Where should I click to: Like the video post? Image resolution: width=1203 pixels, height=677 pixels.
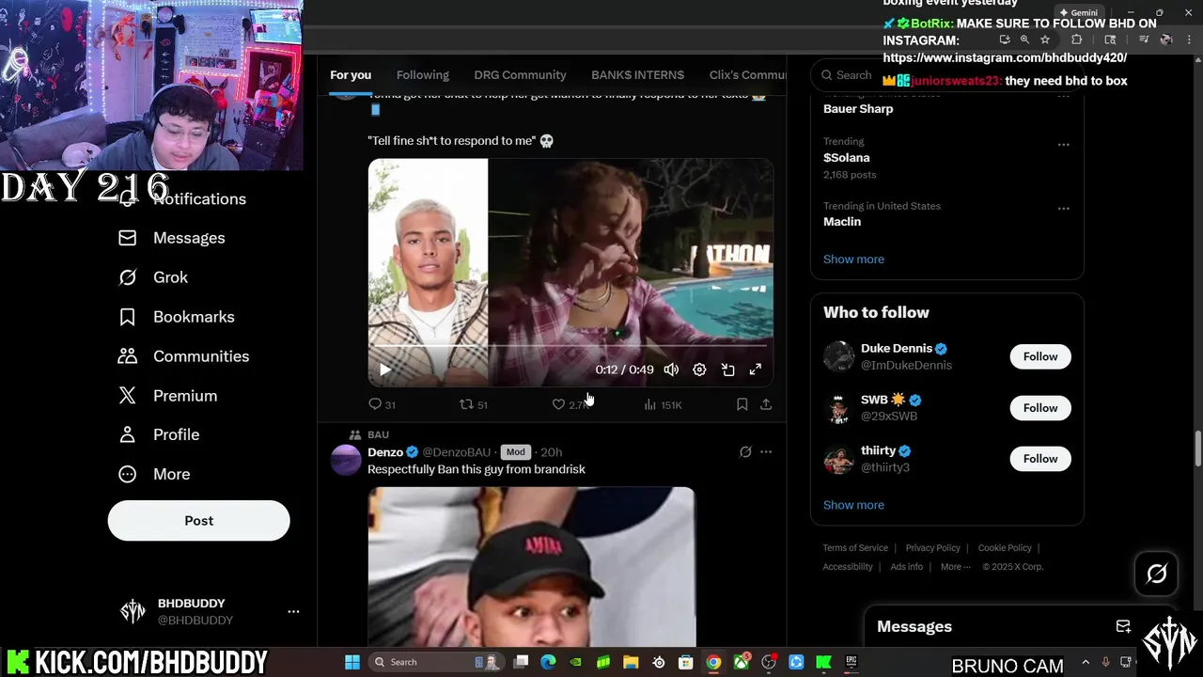point(570,404)
